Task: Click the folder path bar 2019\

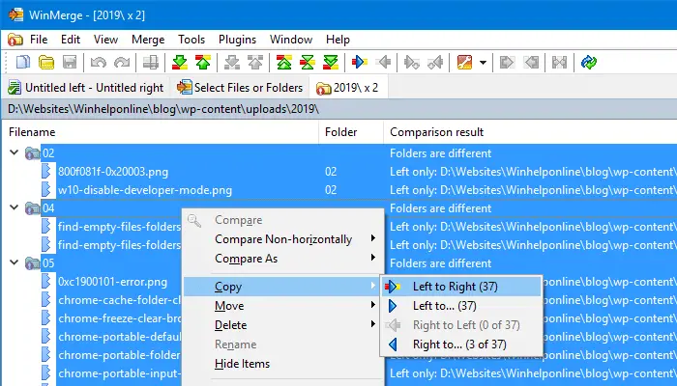Action: click(338, 109)
